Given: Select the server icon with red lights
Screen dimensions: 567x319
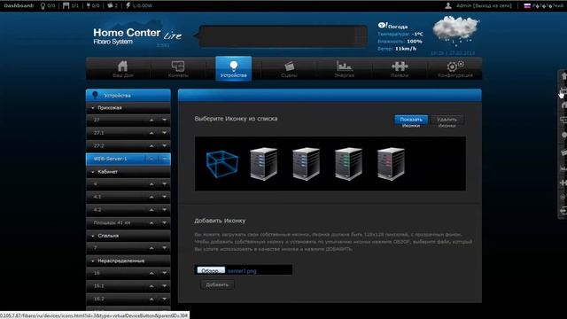Looking at the screenshot, I should 391,164.
